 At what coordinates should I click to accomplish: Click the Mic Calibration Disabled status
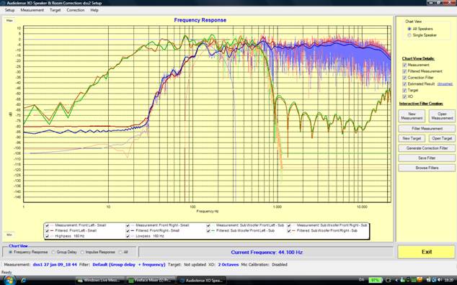[280, 265]
